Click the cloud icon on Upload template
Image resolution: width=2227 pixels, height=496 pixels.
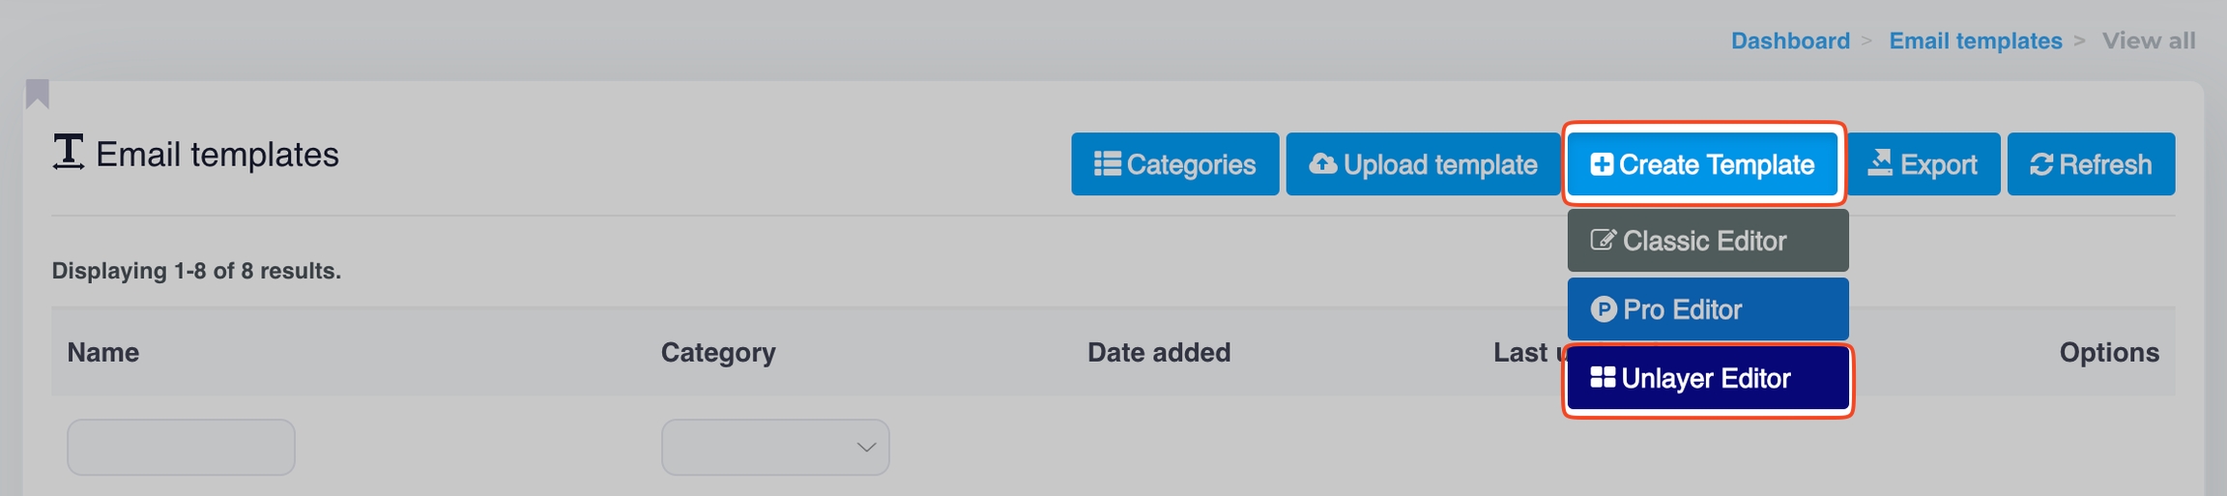(1322, 164)
